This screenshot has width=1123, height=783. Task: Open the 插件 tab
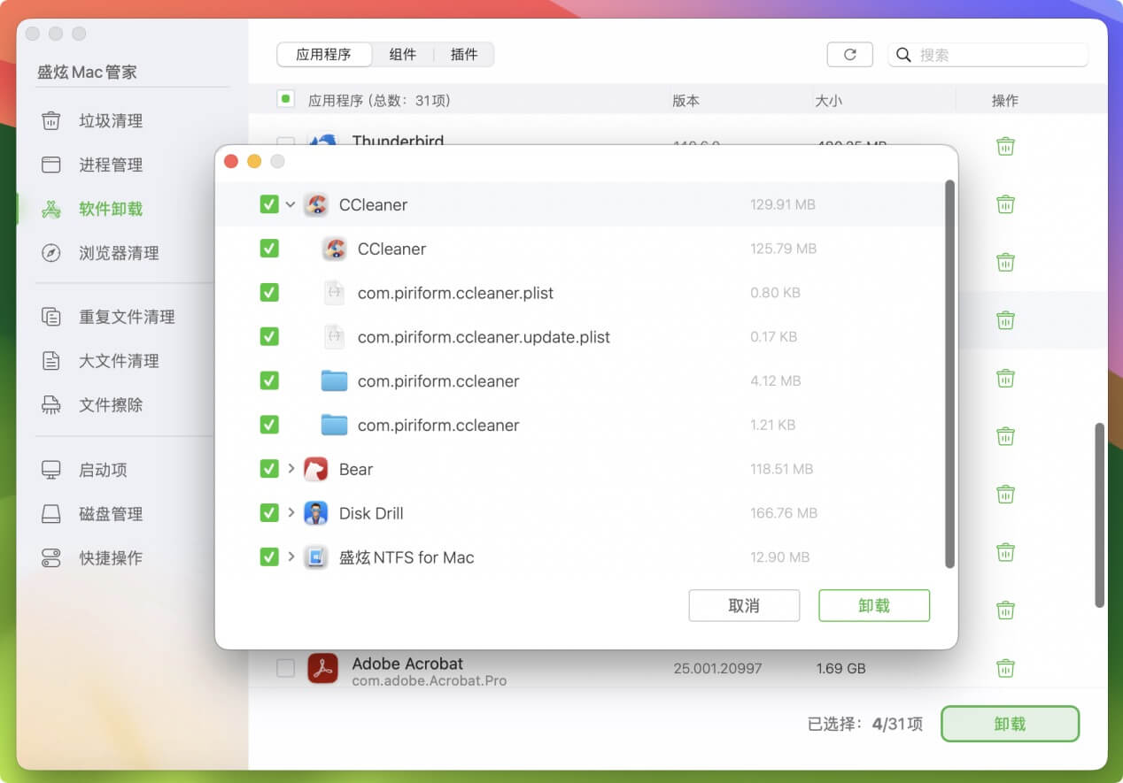tap(464, 54)
